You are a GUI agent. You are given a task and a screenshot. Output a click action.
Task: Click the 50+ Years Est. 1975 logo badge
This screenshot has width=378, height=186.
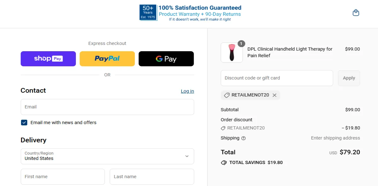click(148, 12)
